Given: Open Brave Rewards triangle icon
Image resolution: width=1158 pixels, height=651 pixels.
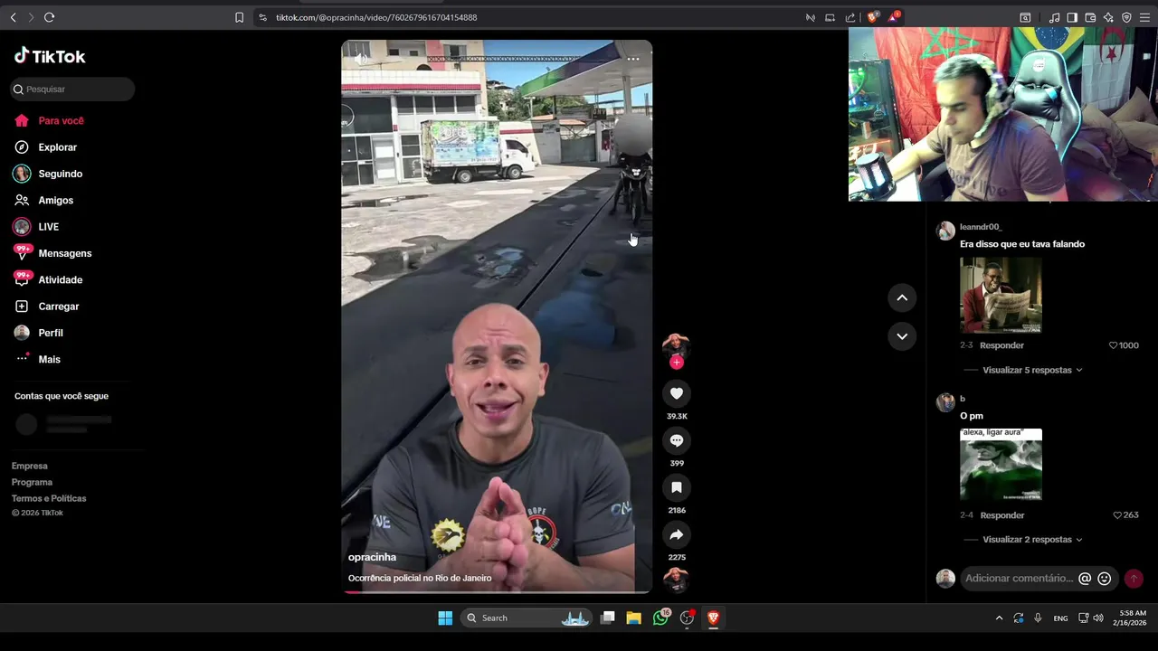Looking at the screenshot, I should click(x=894, y=17).
